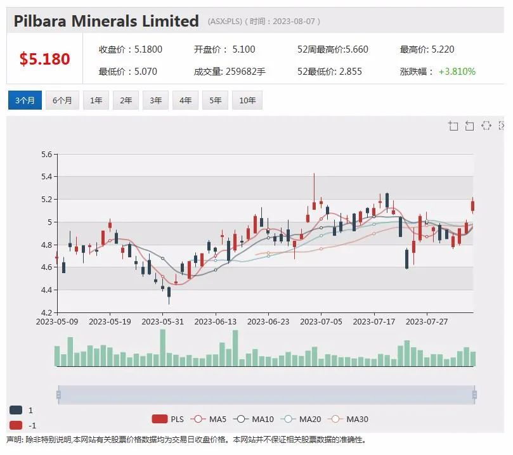Click the middle of the zoom slider bar
This screenshot has width=513, height=455.
(x=266, y=395)
